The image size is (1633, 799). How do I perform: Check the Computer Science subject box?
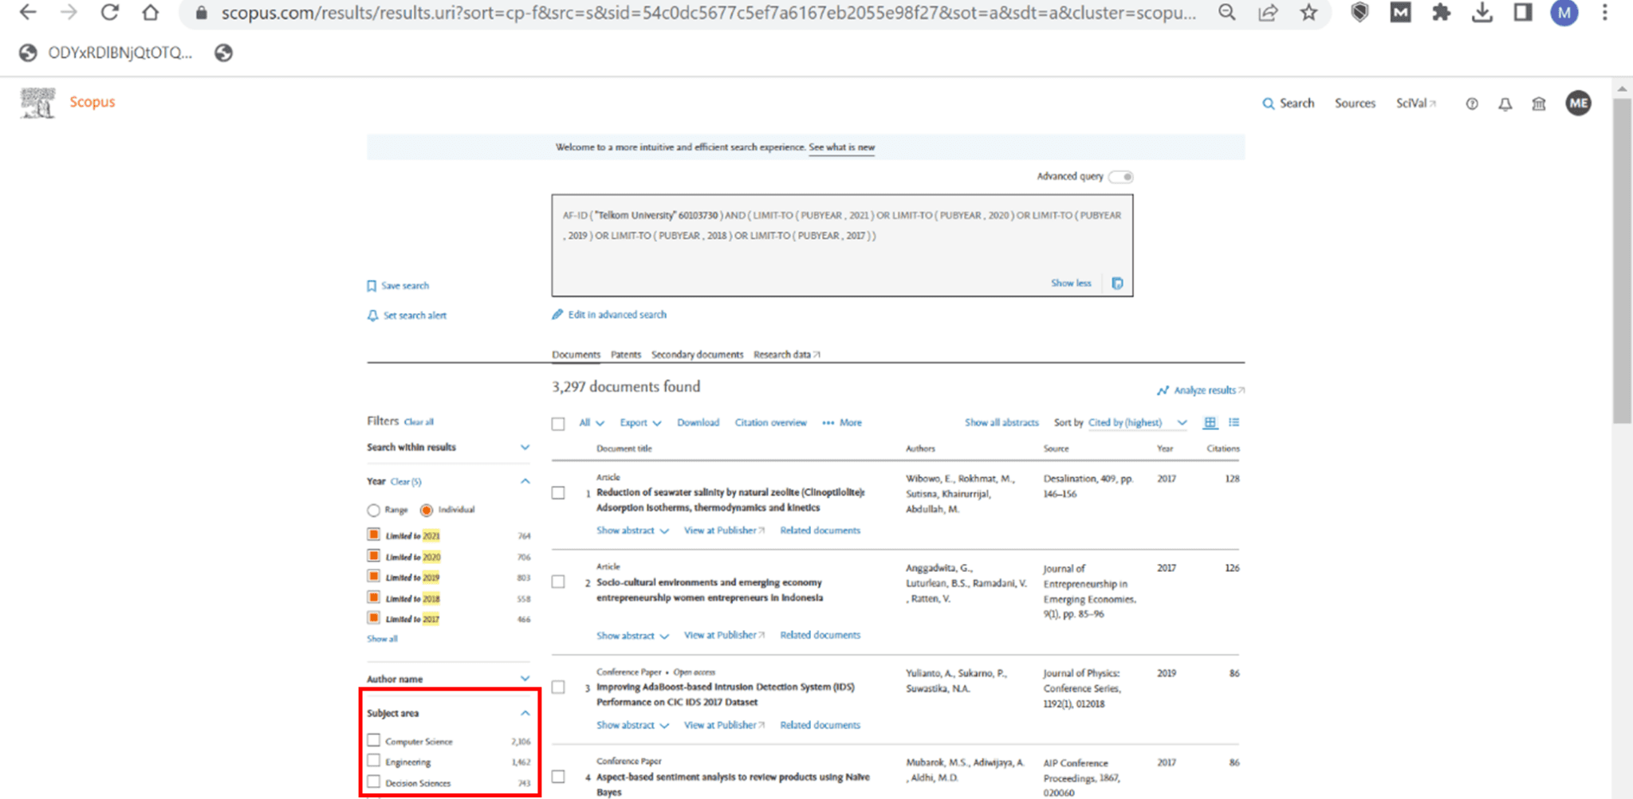point(373,741)
